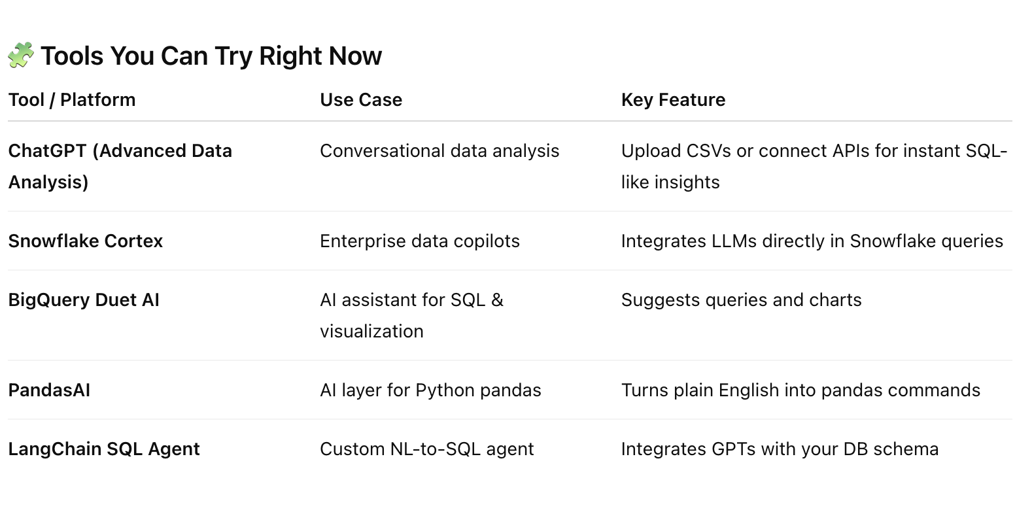Click the 'Tool / Platform' column header
Image resolution: width=1015 pixels, height=531 pixels.
coord(72,100)
